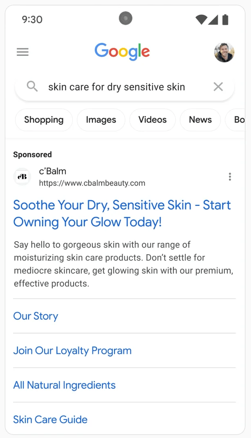This screenshot has width=251, height=438.
Task: Open the three-dot menu on the sponsored ad
Action: coord(230,176)
